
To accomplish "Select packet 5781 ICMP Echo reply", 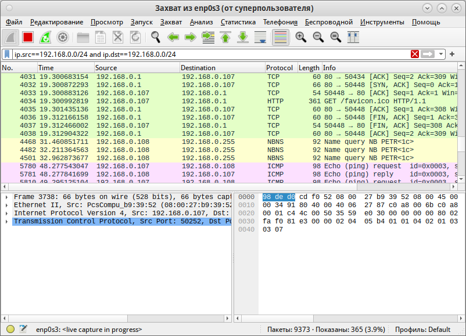I will tap(229, 174).
